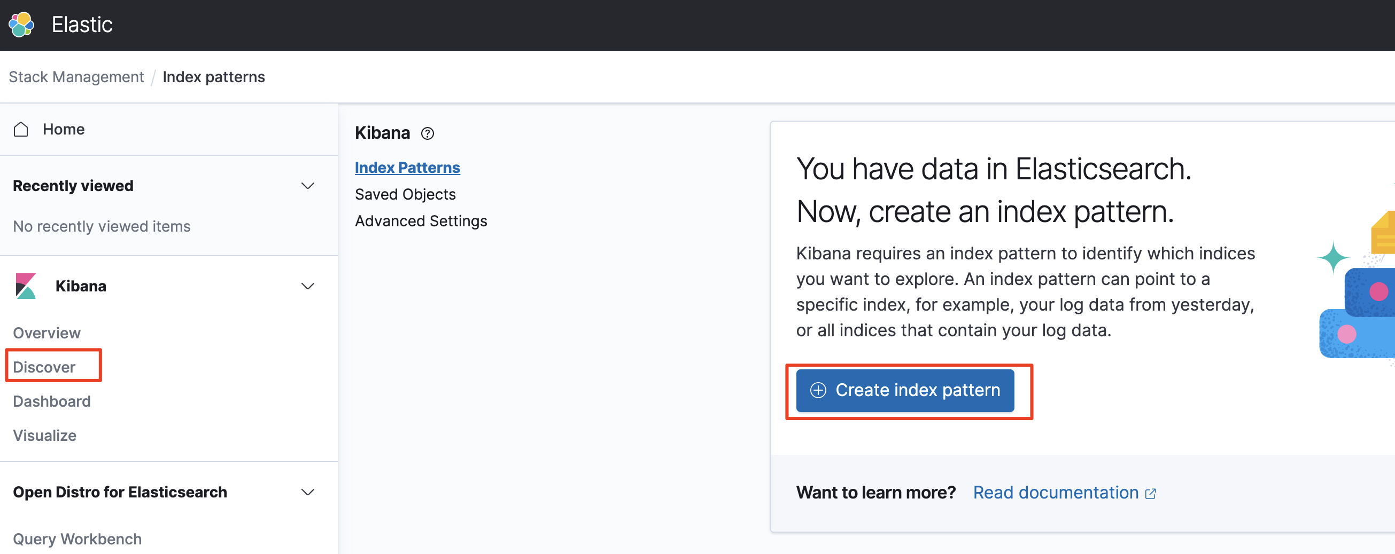Screen dimensions: 1395x554
Task: Click 'Want to learn more?' text
Action: [875, 492]
